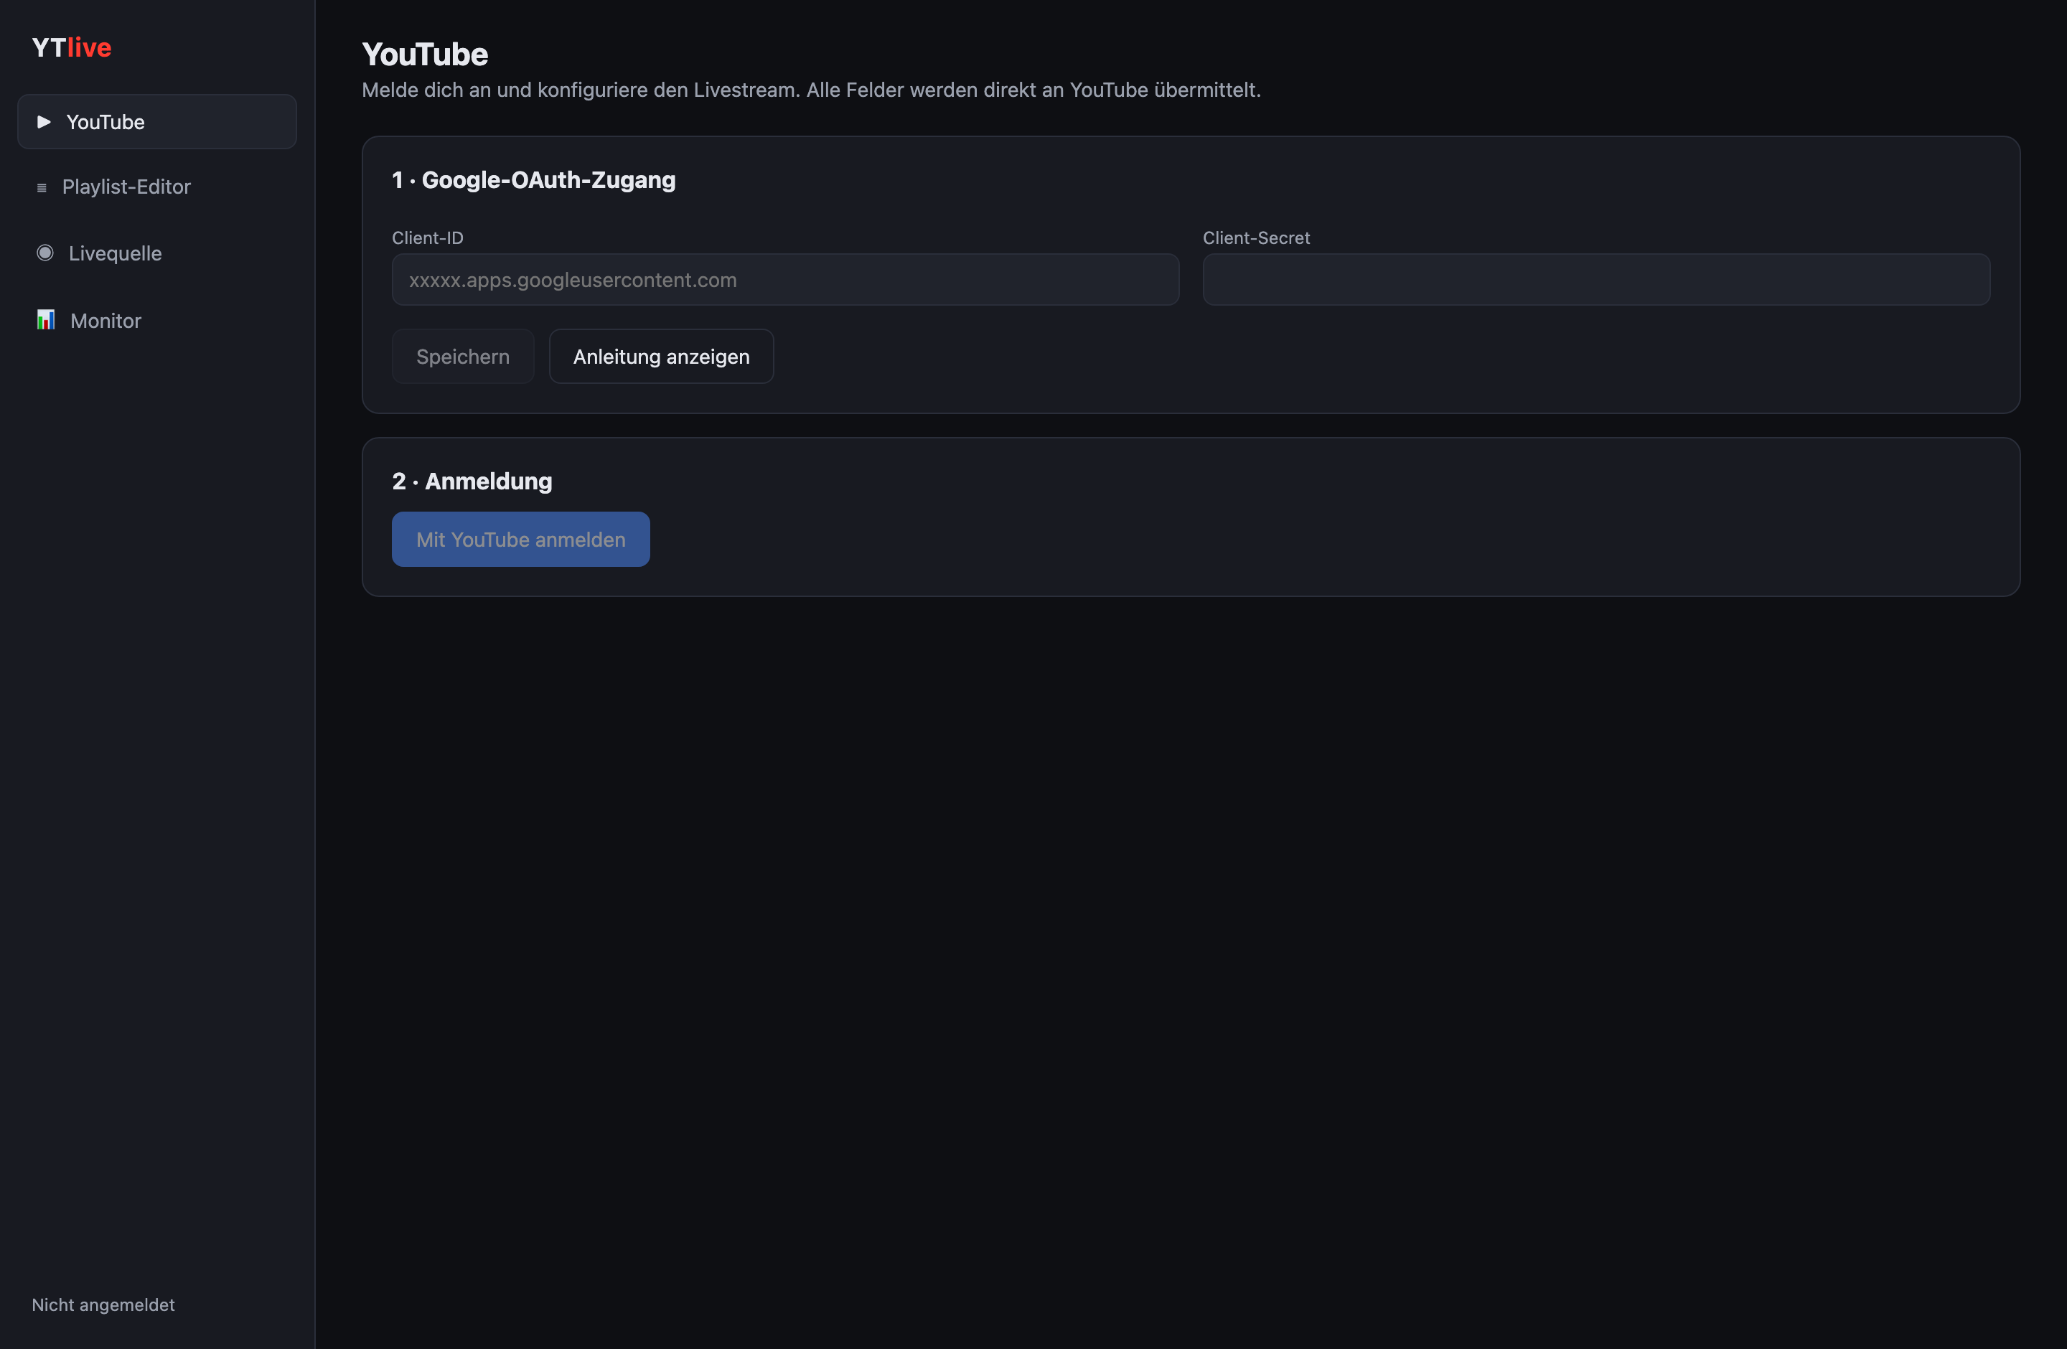Click Mit YouTube anmelden button

(521, 539)
